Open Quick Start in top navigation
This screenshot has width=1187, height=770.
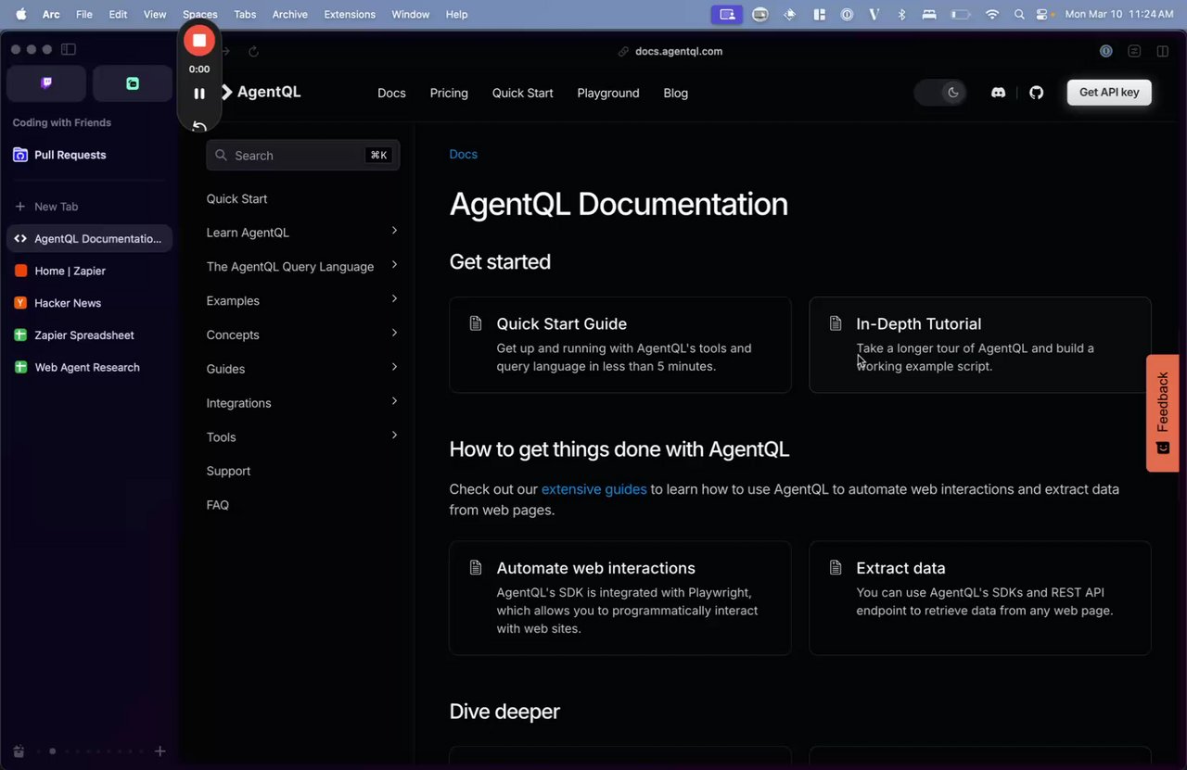coord(522,93)
